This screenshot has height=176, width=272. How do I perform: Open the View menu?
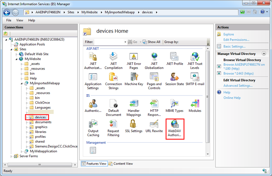tap(20, 20)
